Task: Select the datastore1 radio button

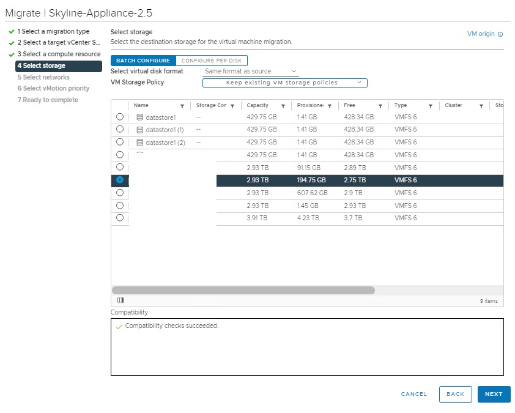Action: [120, 117]
